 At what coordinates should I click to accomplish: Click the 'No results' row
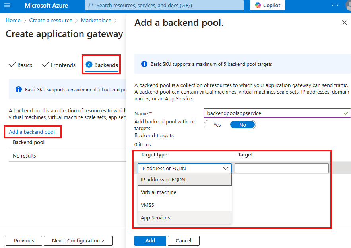click(x=68, y=156)
